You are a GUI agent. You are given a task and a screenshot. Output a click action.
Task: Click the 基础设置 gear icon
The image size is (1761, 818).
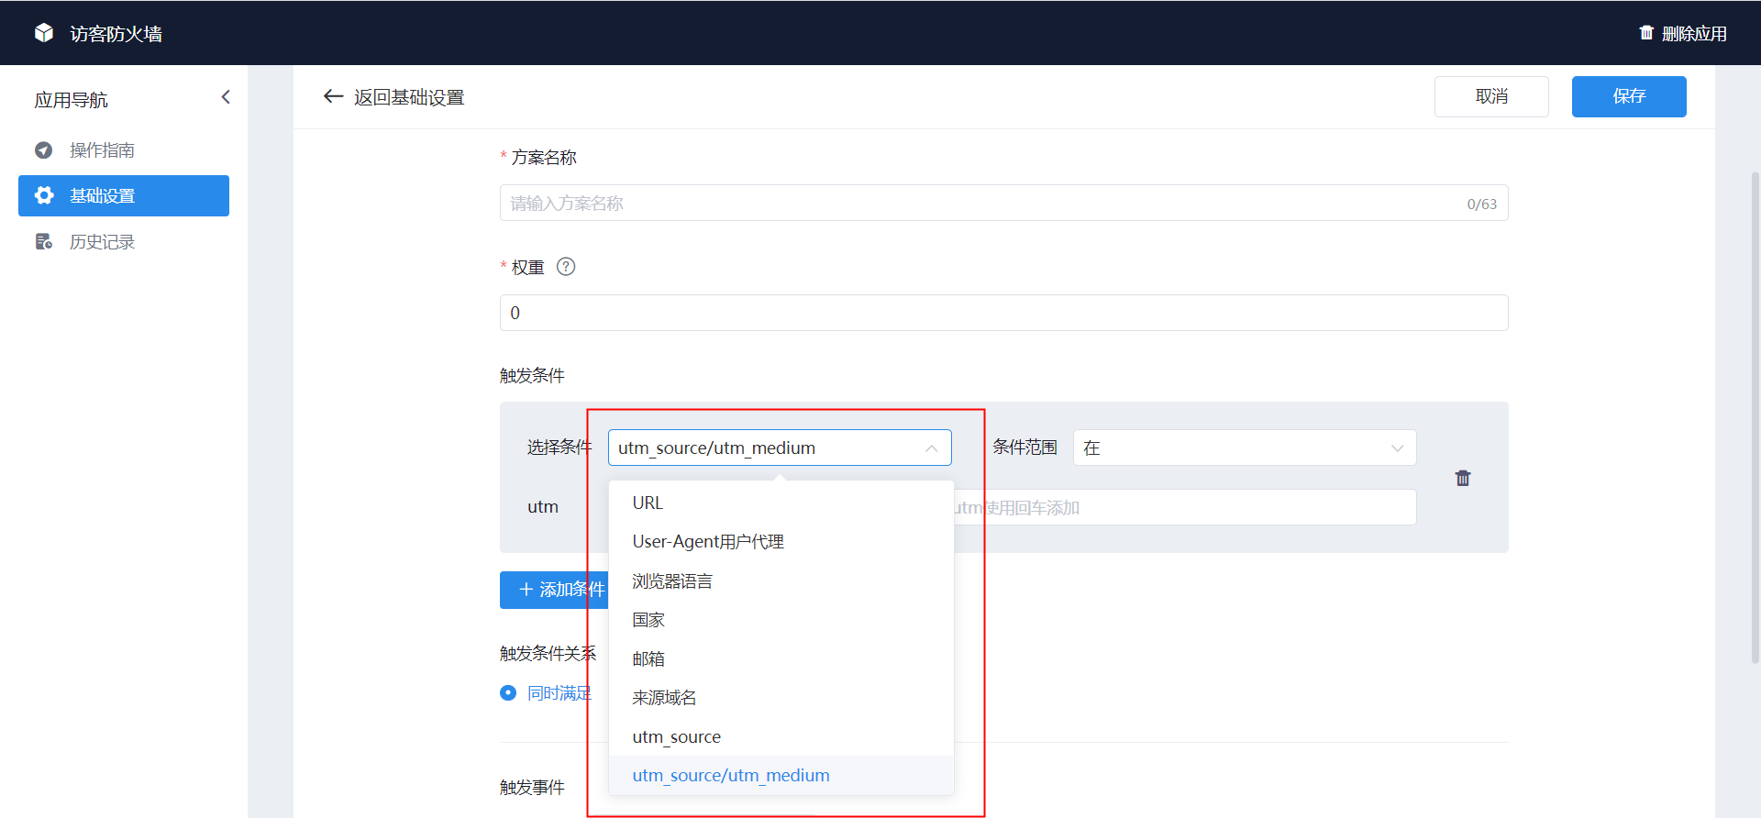coord(43,195)
